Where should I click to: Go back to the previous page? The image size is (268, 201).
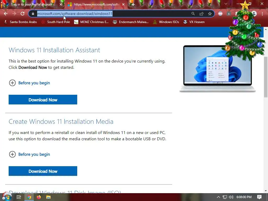[6, 14]
